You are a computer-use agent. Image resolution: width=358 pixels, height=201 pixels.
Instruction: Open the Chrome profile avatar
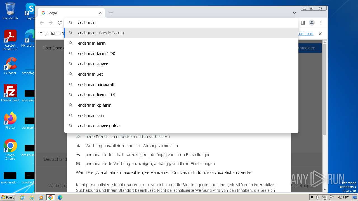click(312, 23)
